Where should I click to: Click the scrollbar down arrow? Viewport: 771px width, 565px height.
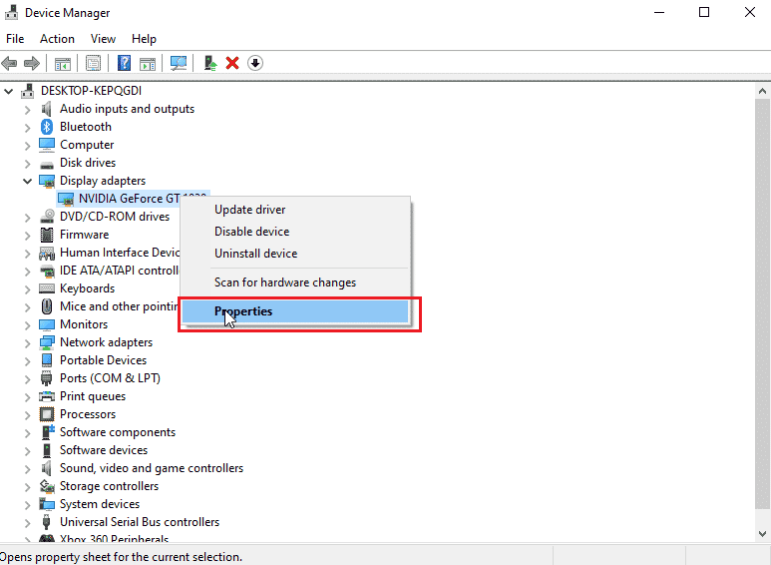(762, 534)
